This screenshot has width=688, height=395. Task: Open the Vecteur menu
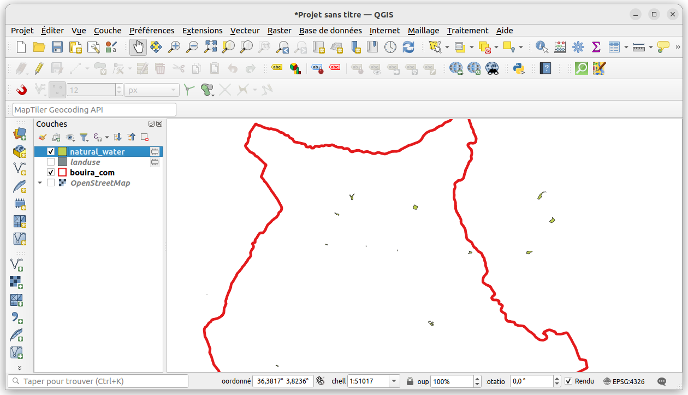245,31
